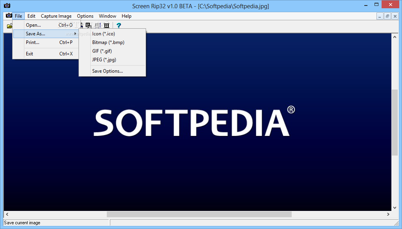This screenshot has height=229, width=402.
Task: Click the vertical scrollbar thumb
Action: pos(395,122)
